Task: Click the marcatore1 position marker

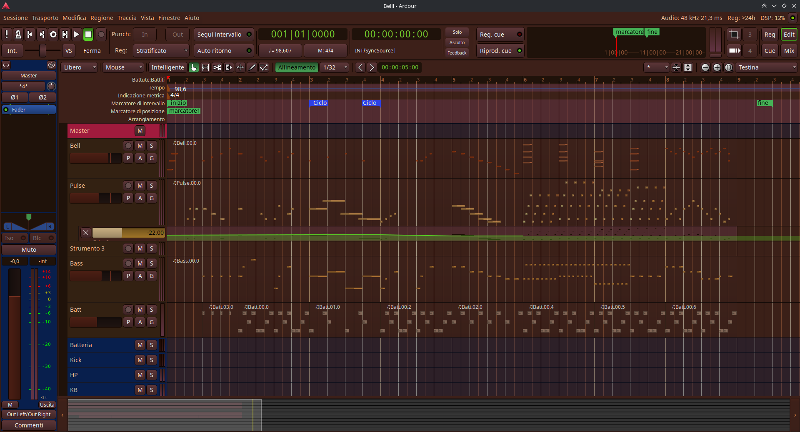Action: tap(184, 111)
